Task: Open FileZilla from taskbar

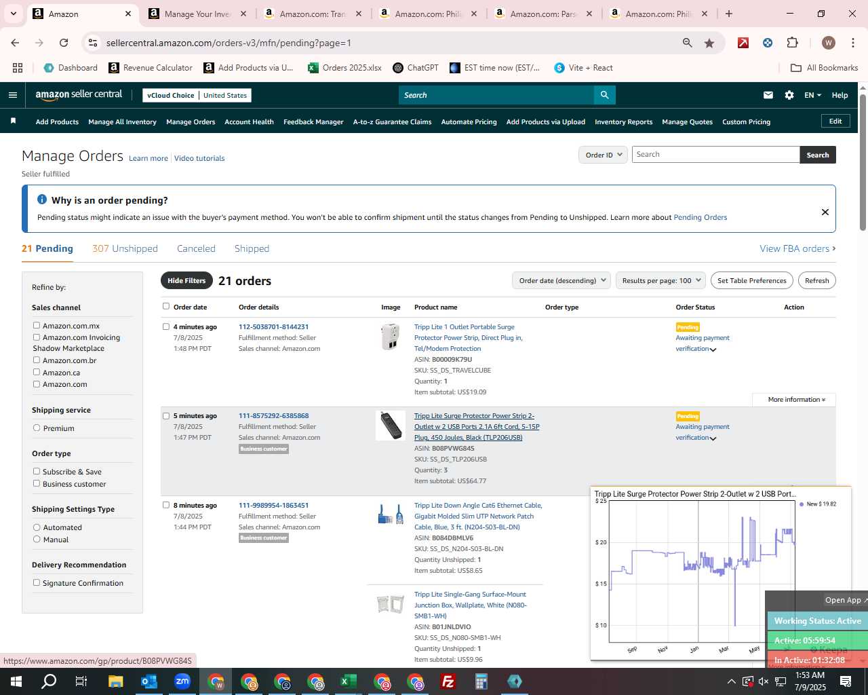Action: point(448,681)
